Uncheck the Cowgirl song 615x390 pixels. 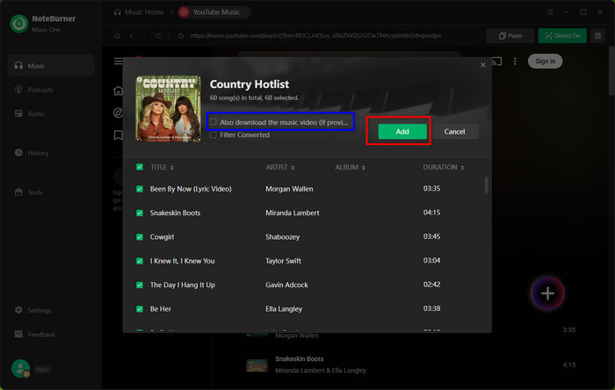click(140, 237)
